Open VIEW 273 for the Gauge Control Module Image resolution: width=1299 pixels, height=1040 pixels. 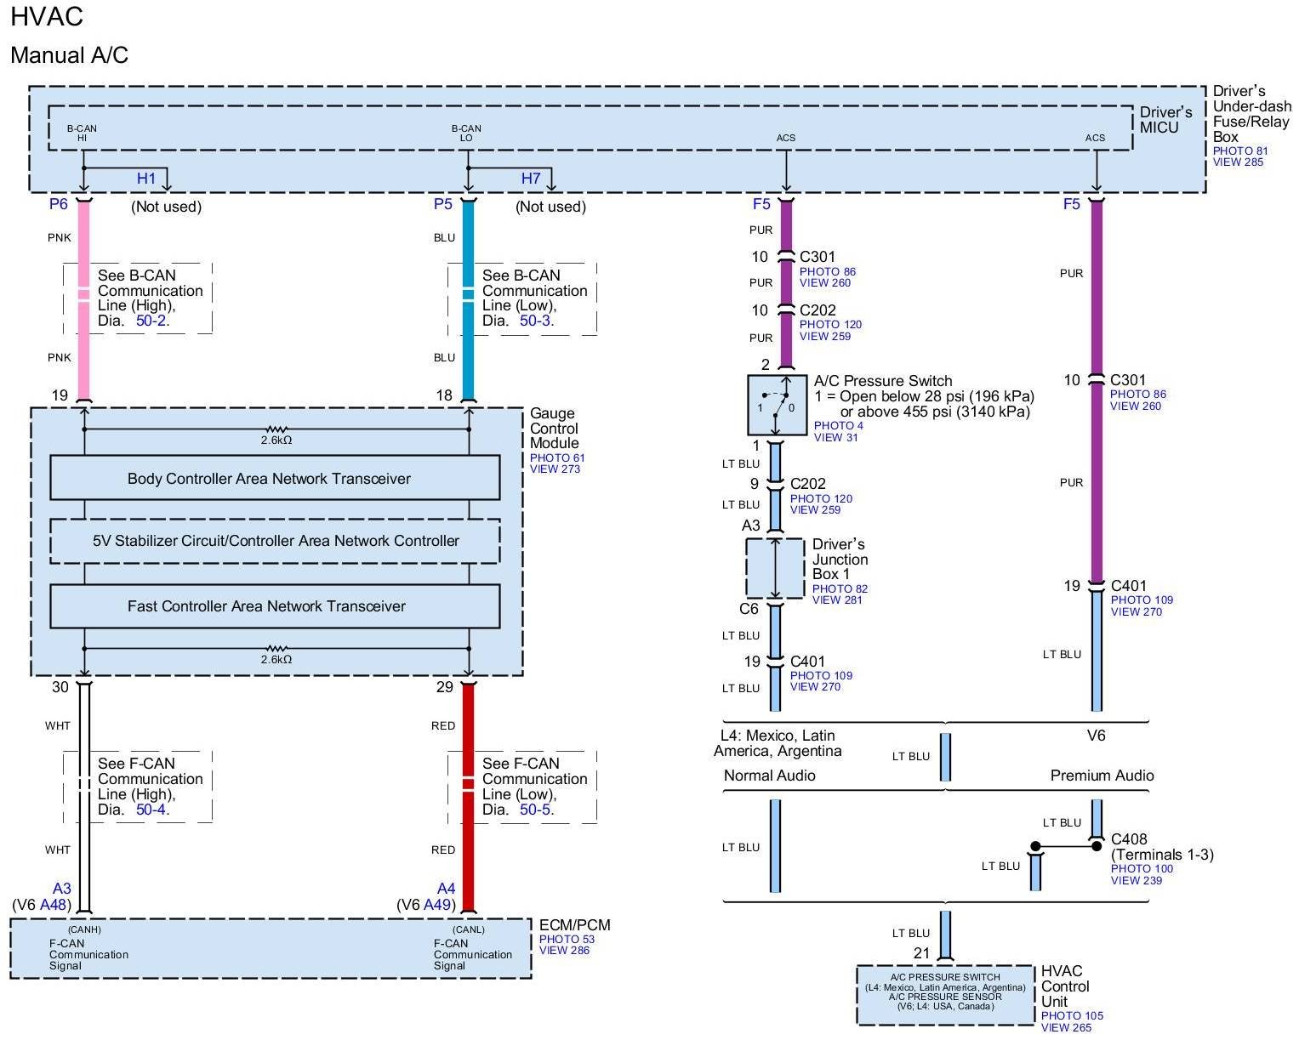coord(555,469)
